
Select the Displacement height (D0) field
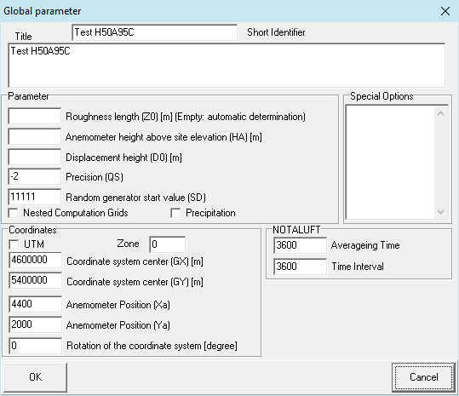[x=35, y=157]
